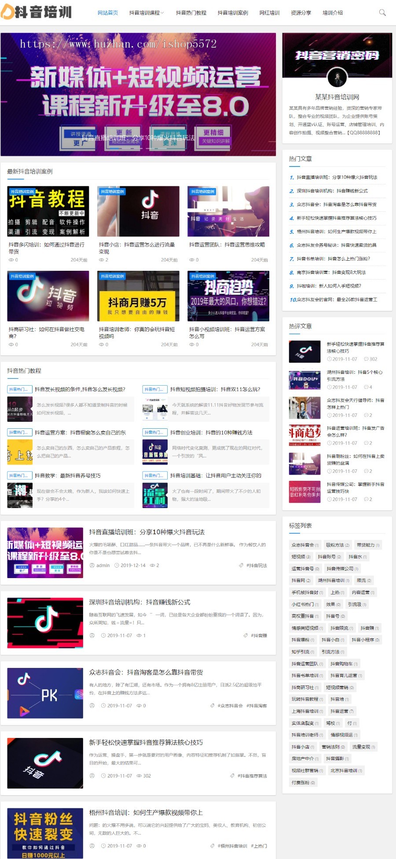
Task: Open 资源分享 nav item
Action: [x=301, y=13]
